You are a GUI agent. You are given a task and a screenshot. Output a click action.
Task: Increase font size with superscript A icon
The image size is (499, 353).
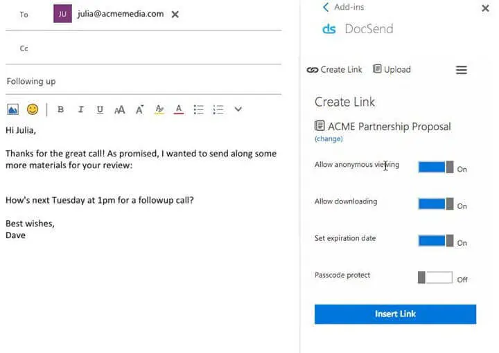click(x=140, y=109)
